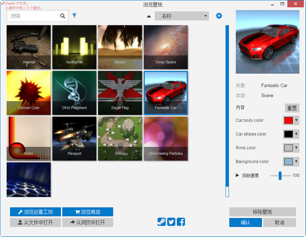The width and height of the screenshot is (306, 237).
Task: Open the Twitter share icon
Action: tap(171, 222)
